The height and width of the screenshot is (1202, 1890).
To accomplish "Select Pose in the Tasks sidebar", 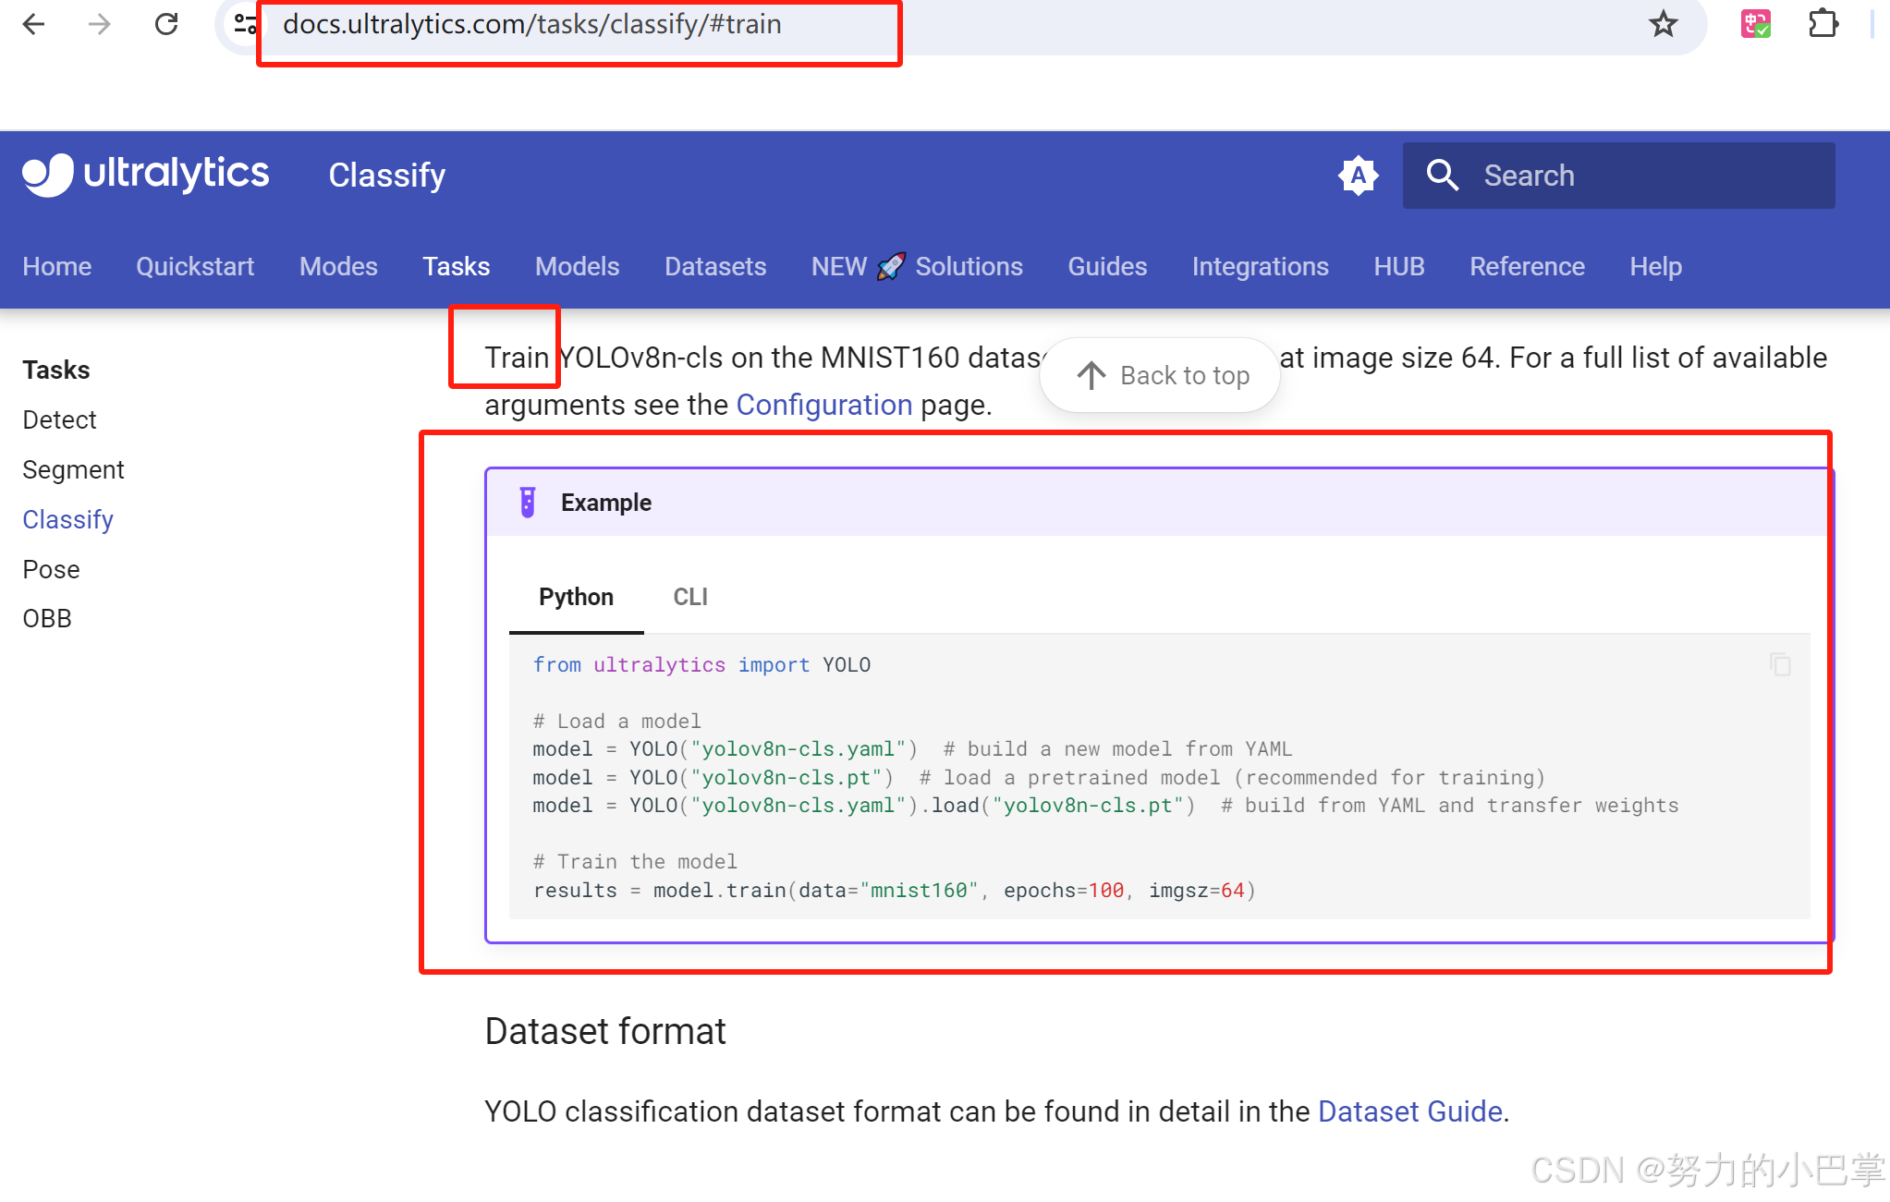I will pyautogui.click(x=51, y=569).
